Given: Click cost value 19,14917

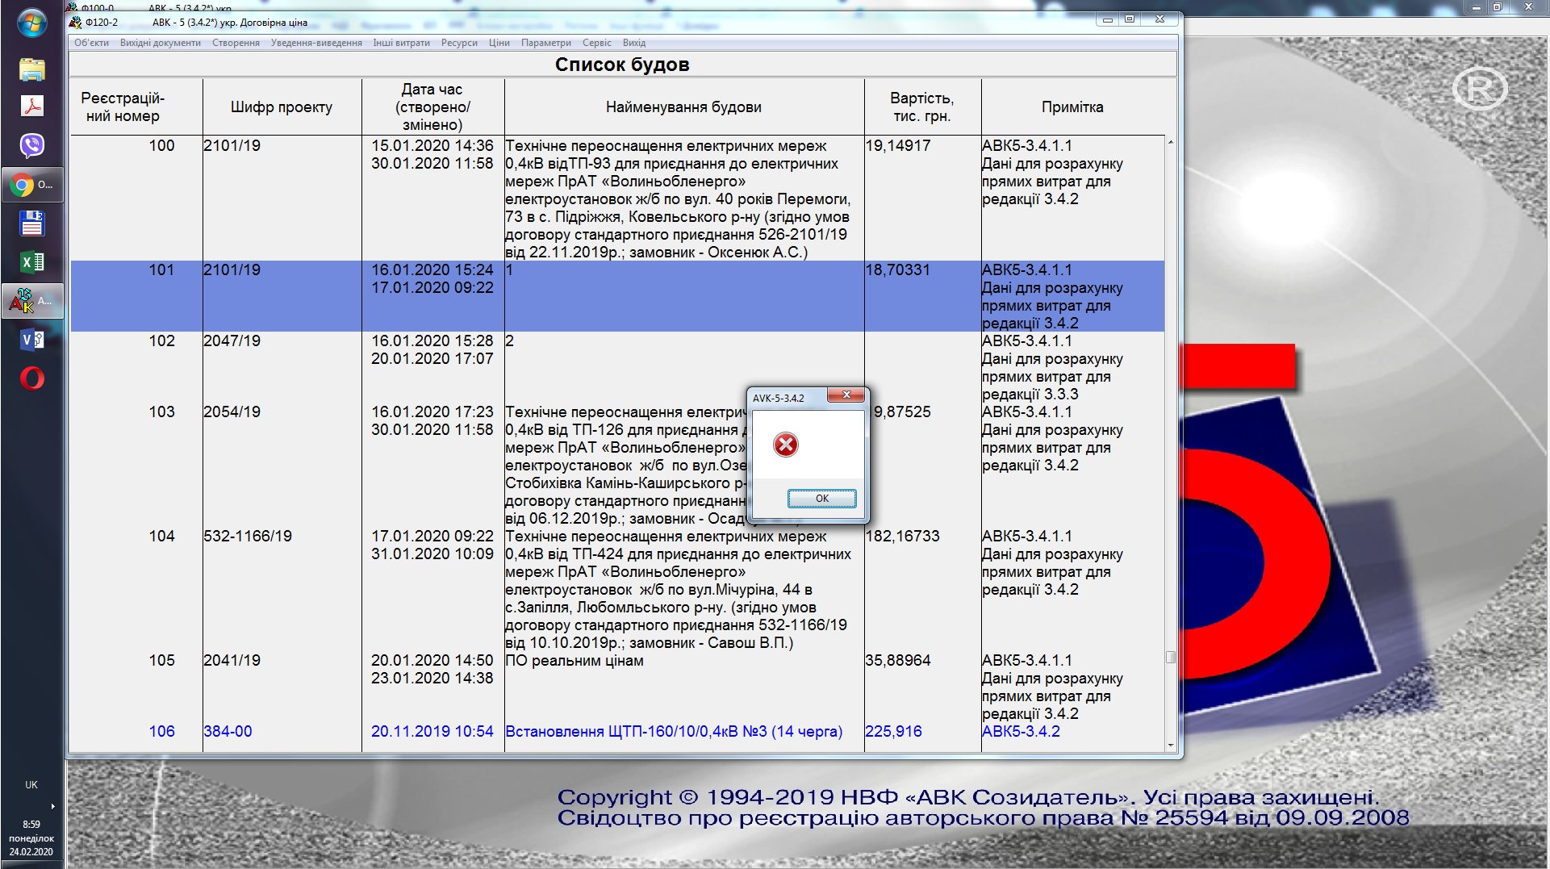Looking at the screenshot, I should (898, 145).
